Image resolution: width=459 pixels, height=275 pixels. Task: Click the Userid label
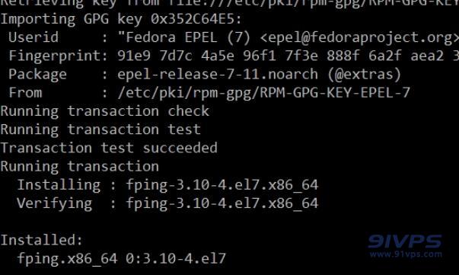[33, 37]
